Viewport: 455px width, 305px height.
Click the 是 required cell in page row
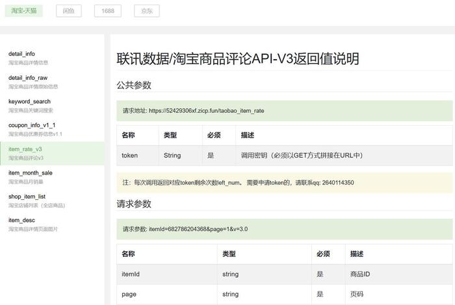[x=328, y=294]
